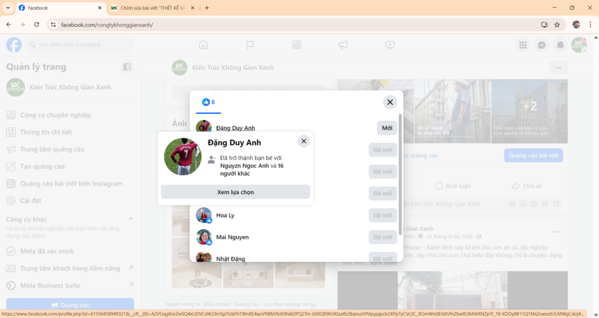The width and height of the screenshot is (599, 318).
Task: Open the Chrome tab list dropdown
Action: coord(8,8)
